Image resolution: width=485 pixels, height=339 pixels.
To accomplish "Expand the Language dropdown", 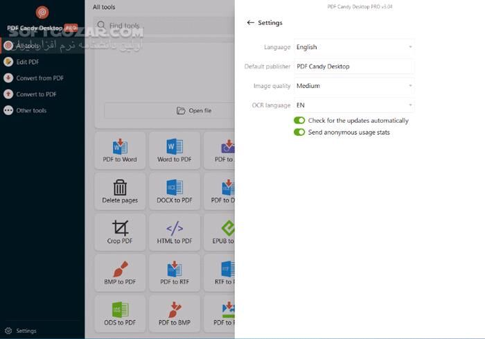I will tap(353, 47).
